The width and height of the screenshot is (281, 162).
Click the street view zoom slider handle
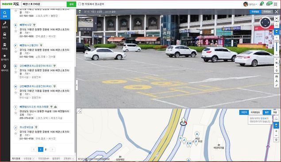[277, 41]
